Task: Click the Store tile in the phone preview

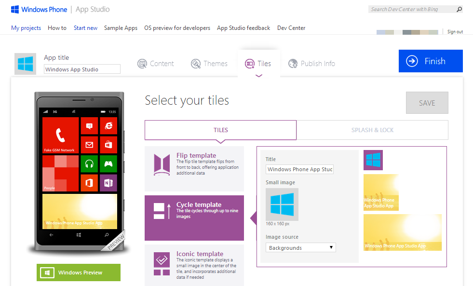Action: click(x=108, y=145)
